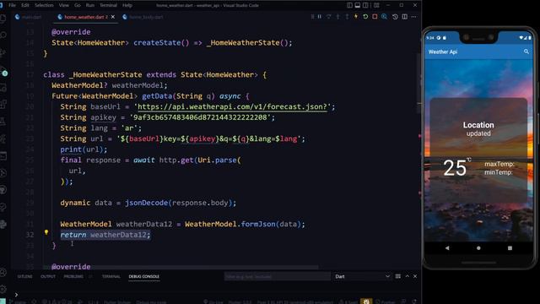Click the Pixel 3 XL device in status bar

pyautogui.click(x=294, y=302)
